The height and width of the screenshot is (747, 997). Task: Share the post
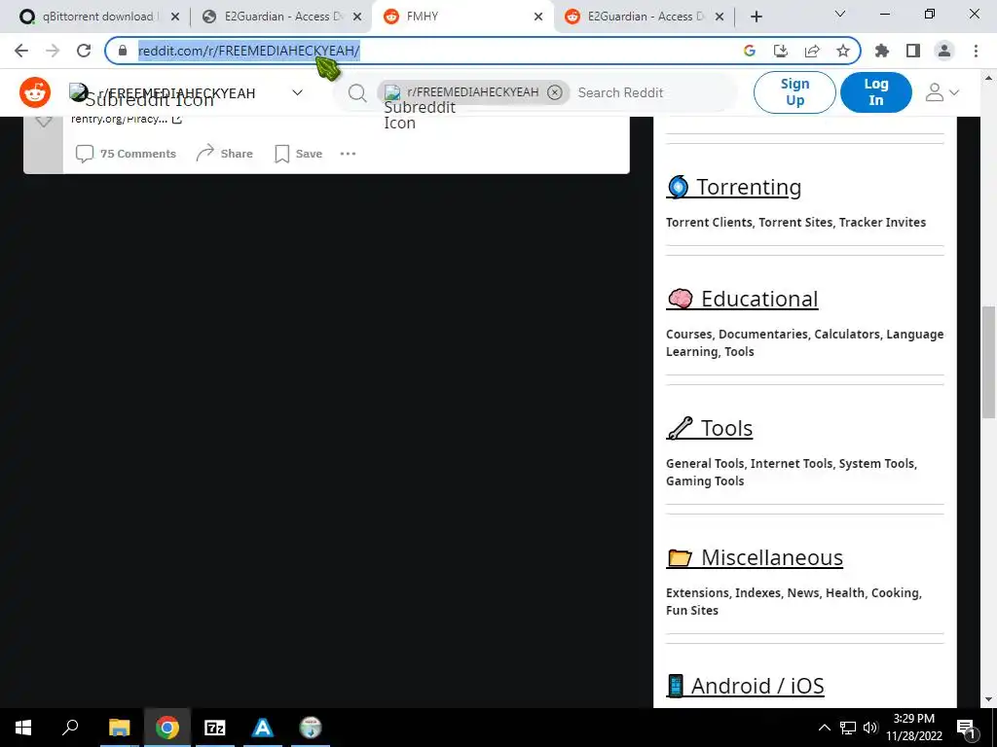tap(225, 154)
